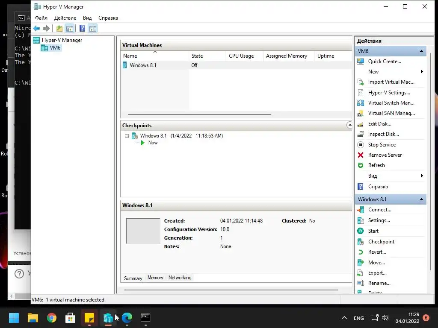Switch to the Memory tab
The height and width of the screenshot is (328, 438).
coord(155,278)
